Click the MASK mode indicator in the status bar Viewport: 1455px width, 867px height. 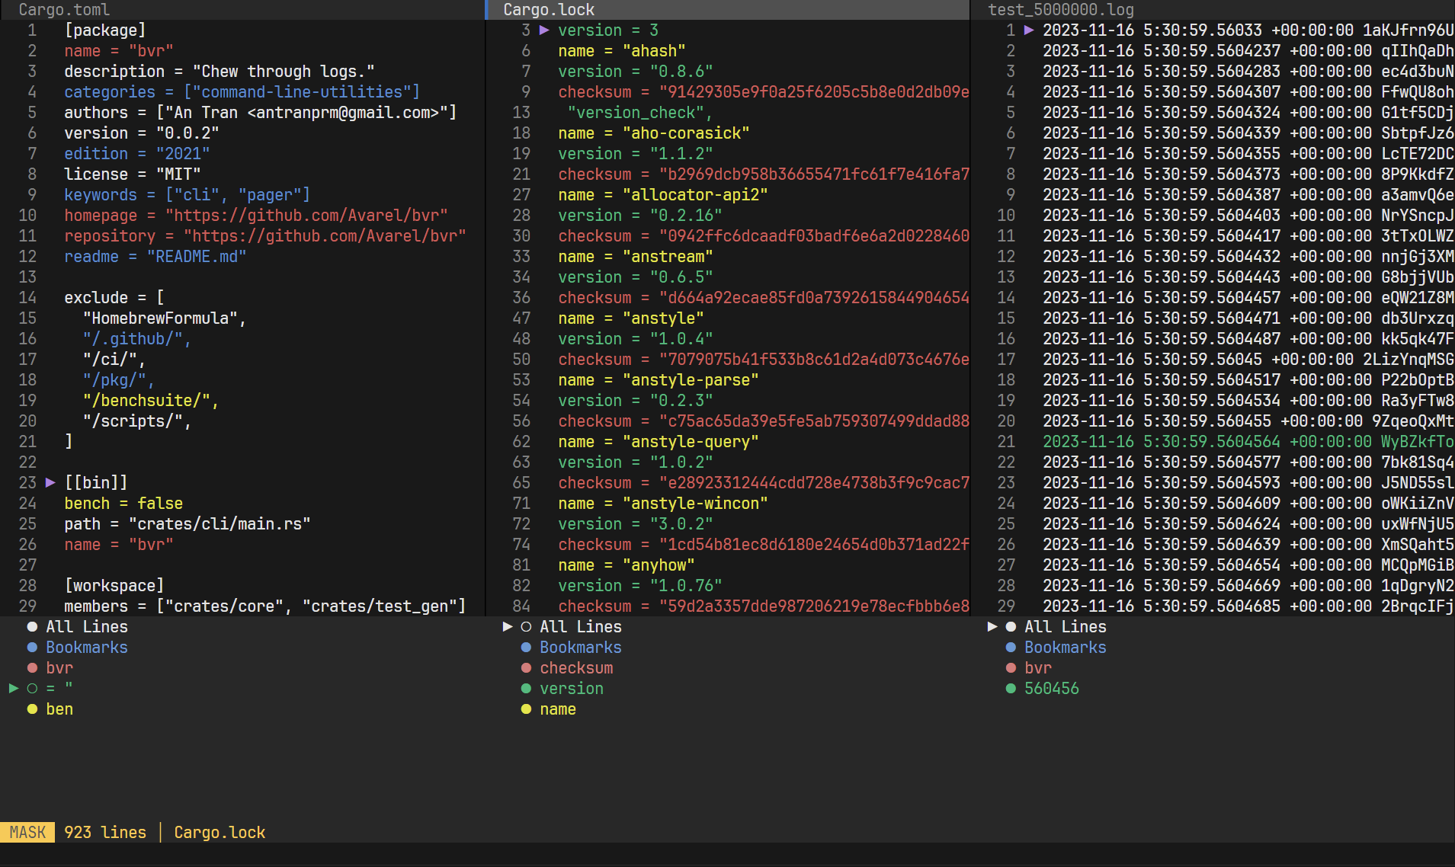27,832
